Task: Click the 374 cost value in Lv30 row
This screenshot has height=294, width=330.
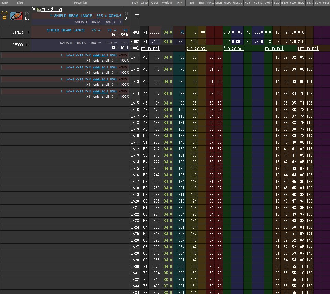Action: tap(157, 266)
